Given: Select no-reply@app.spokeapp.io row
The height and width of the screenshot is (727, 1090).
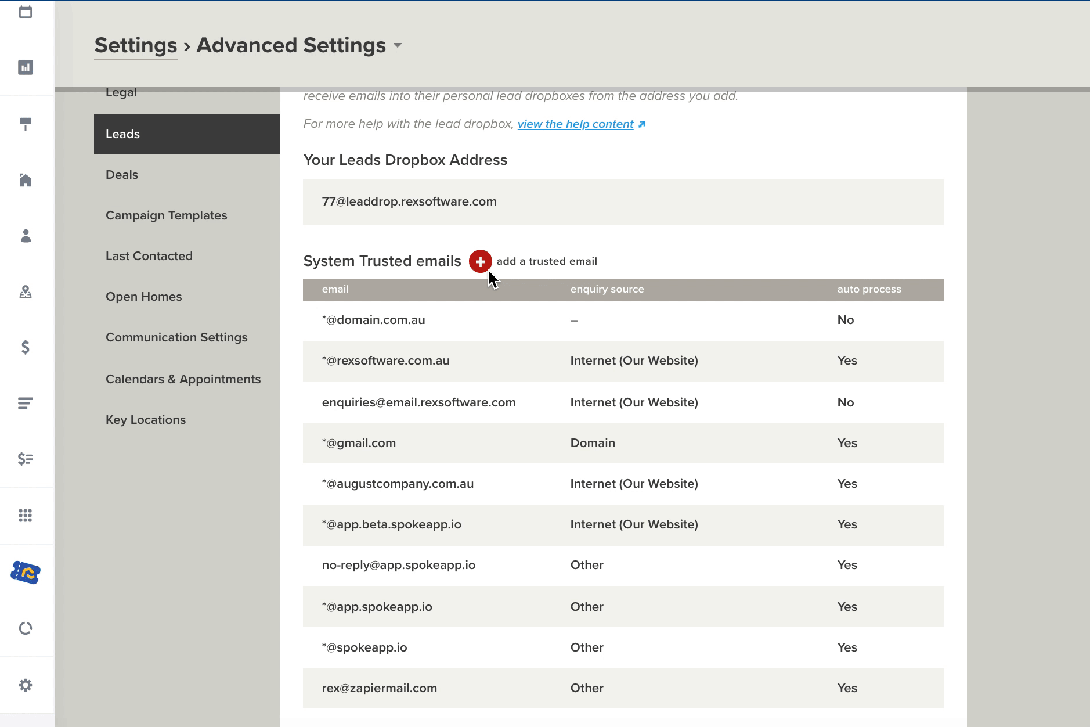Looking at the screenshot, I should tap(623, 566).
